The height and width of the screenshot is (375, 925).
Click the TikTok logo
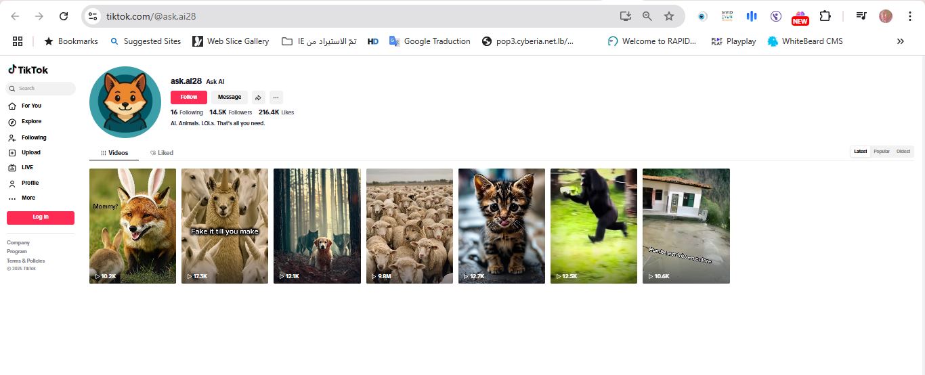tap(28, 70)
